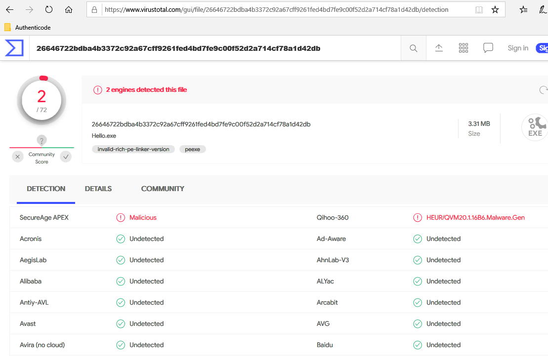Image resolution: width=548 pixels, height=356 pixels.
Task: Vote file as malicious with X
Action: click(17, 157)
